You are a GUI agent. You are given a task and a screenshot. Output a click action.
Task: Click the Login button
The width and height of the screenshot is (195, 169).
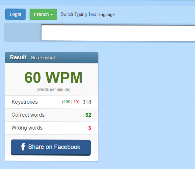click(x=15, y=14)
